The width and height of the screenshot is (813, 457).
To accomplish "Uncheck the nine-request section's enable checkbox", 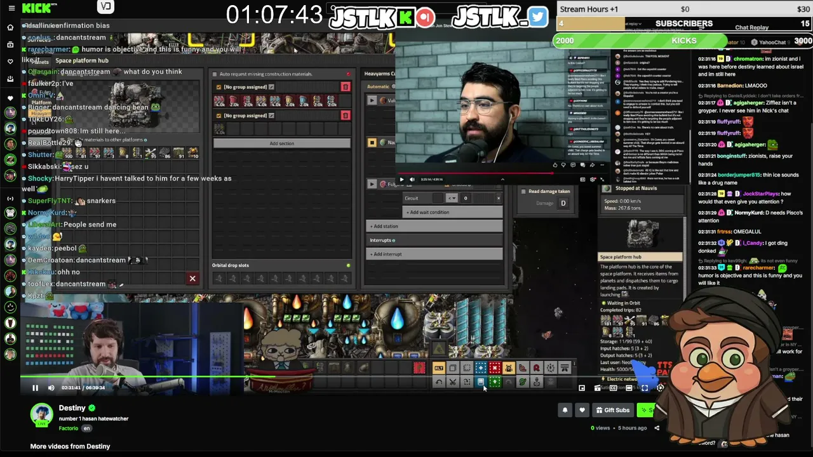I will [219, 87].
